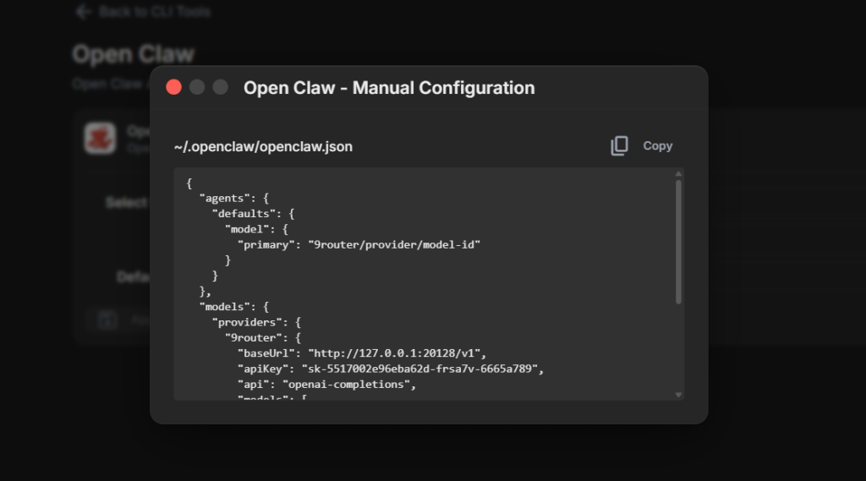Viewport: 866px width, 481px height.
Task: Click the scroll up arrow of code box
Action: tap(678, 174)
